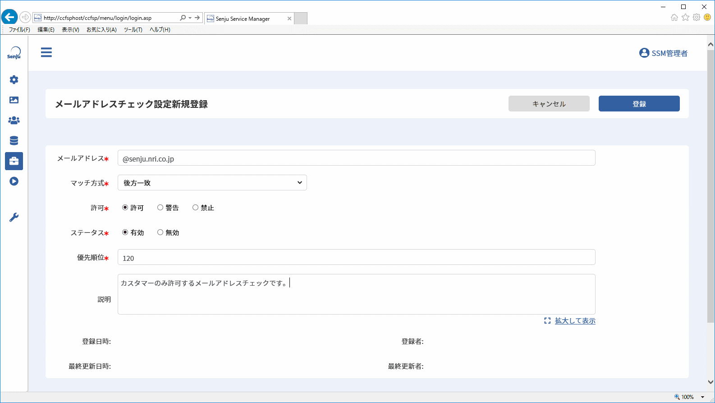Open the マッチ方式 dropdown

click(212, 183)
